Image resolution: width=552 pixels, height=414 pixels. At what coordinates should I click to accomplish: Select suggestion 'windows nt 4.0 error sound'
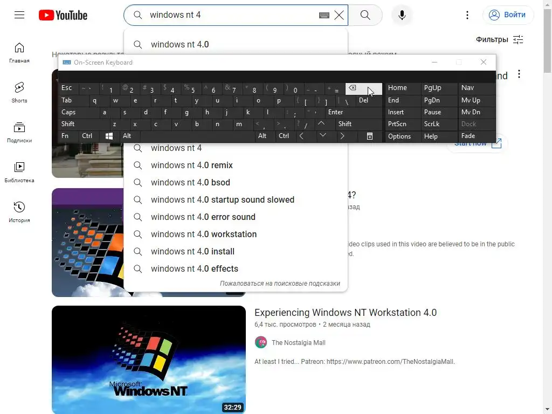tap(236, 217)
